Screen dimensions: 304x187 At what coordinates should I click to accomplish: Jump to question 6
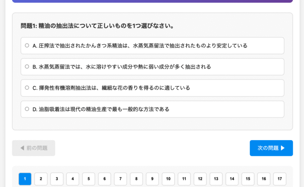coord(105,179)
